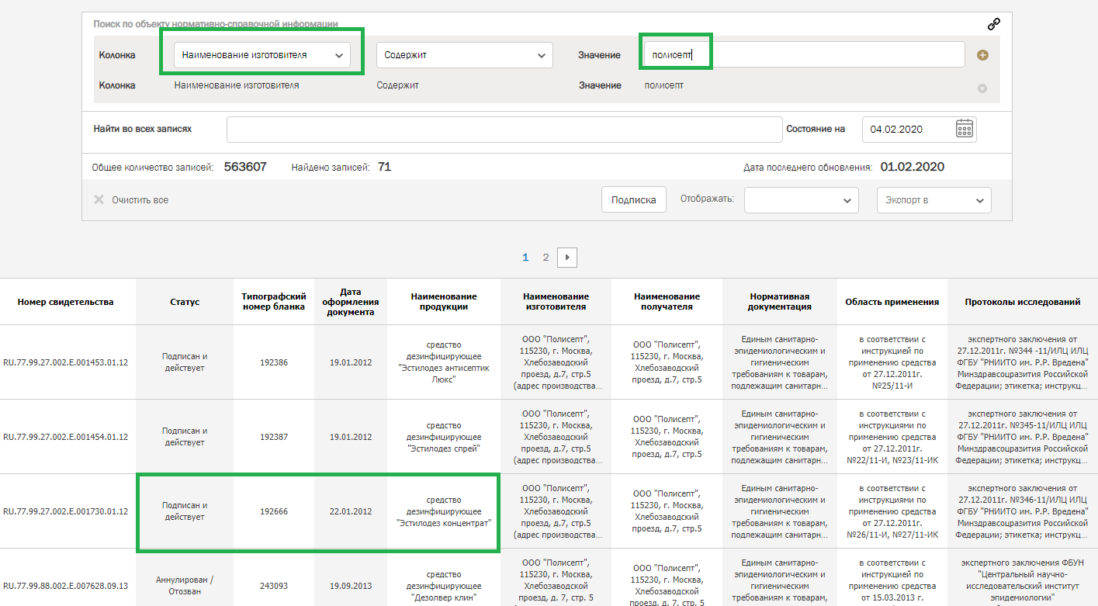Click blank number 243093
This screenshot has height=606, width=1098.
click(x=274, y=586)
